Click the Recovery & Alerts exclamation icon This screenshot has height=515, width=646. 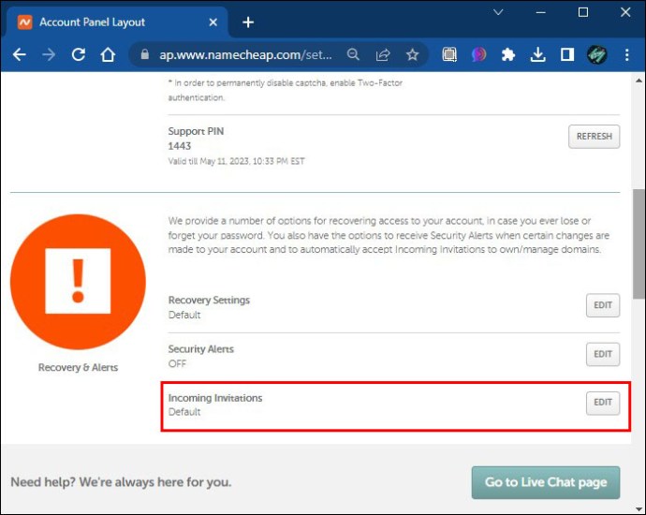coord(78,282)
